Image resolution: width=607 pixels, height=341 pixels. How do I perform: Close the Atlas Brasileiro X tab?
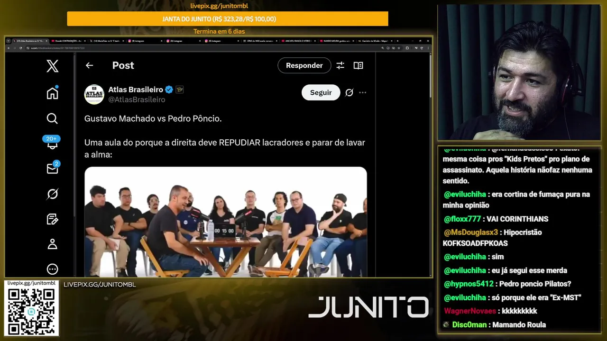click(46, 41)
